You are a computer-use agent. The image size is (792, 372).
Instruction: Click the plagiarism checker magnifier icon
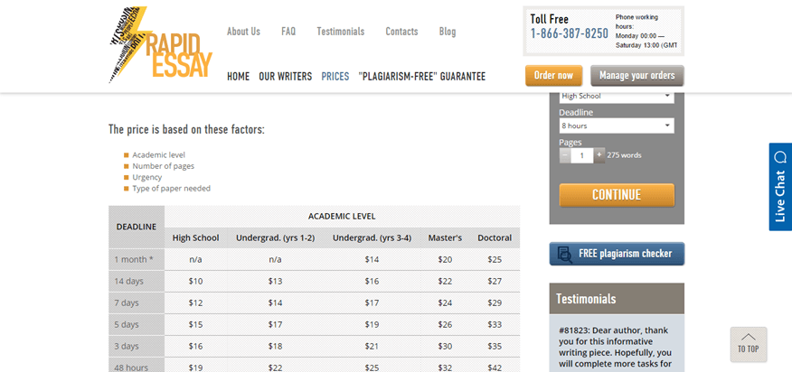[564, 254]
